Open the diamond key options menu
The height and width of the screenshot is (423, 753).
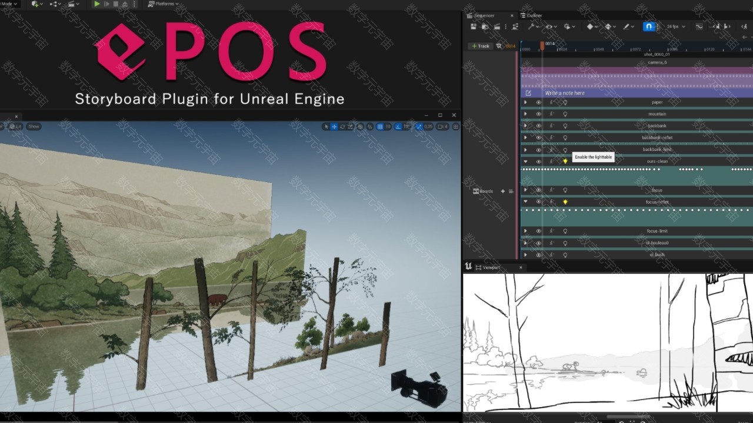pos(592,26)
